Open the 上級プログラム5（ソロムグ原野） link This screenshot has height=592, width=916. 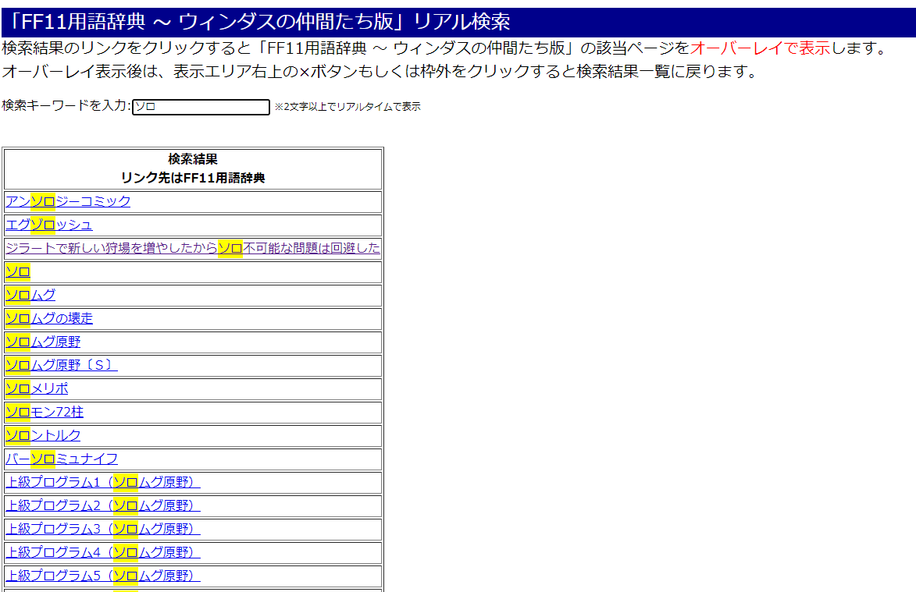103,575
